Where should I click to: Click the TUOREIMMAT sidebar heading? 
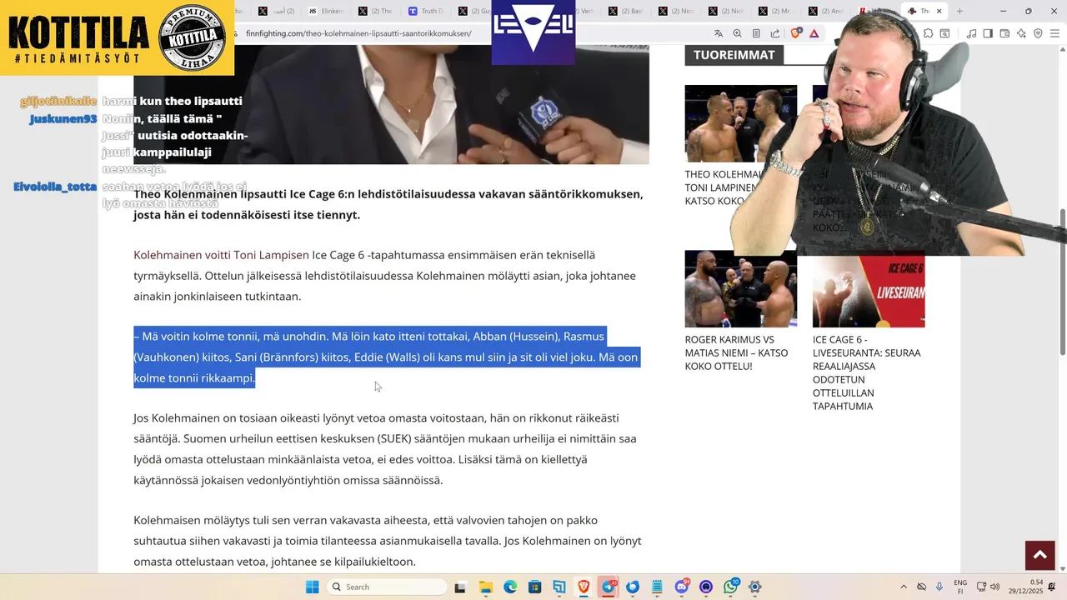tap(734, 55)
